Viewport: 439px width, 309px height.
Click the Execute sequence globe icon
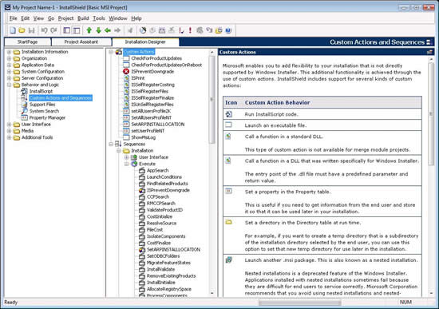pyautogui.click(x=134, y=164)
